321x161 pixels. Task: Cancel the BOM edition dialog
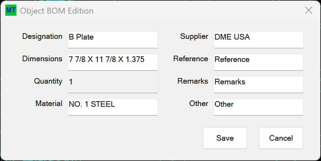tap(281, 138)
